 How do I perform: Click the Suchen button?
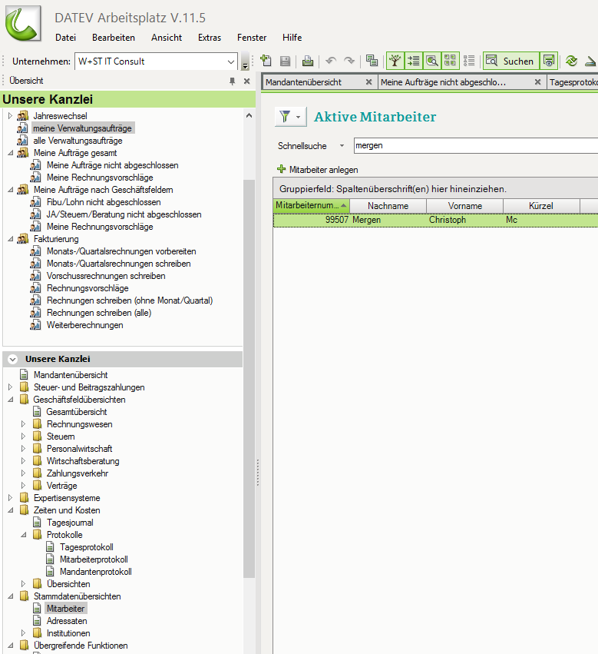click(x=511, y=61)
